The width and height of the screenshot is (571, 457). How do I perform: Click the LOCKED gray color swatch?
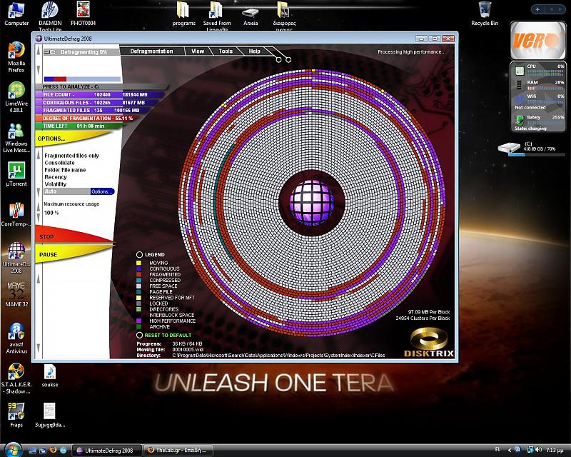click(x=138, y=303)
